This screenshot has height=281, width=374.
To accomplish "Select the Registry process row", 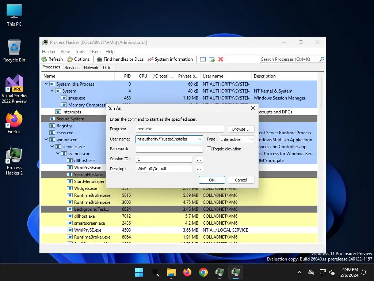I will 179,126.
